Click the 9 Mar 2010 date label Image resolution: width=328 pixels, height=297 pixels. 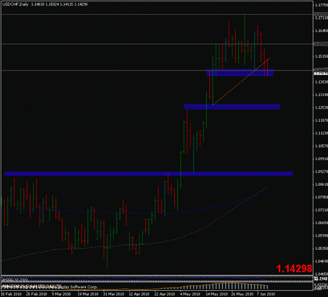[61, 294]
